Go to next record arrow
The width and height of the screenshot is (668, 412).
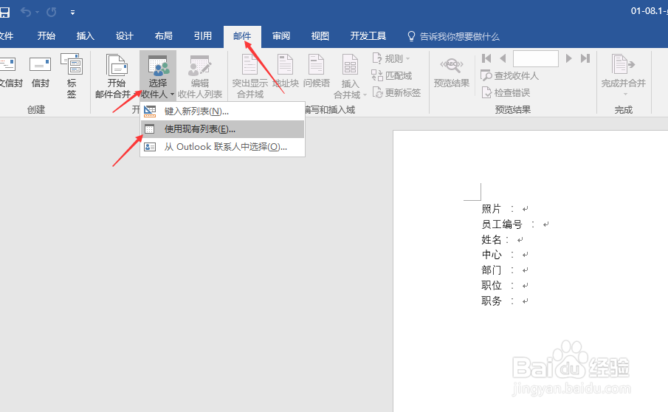click(568, 58)
